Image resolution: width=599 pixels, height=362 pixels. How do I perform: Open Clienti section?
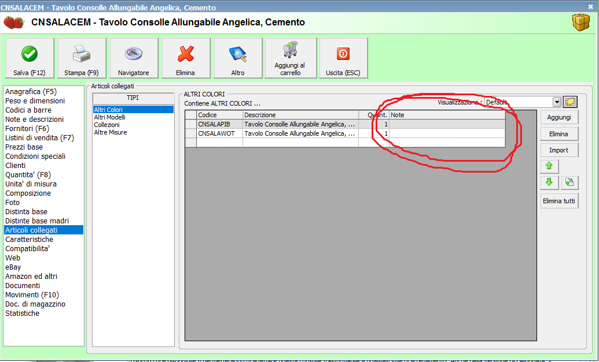pos(43,165)
